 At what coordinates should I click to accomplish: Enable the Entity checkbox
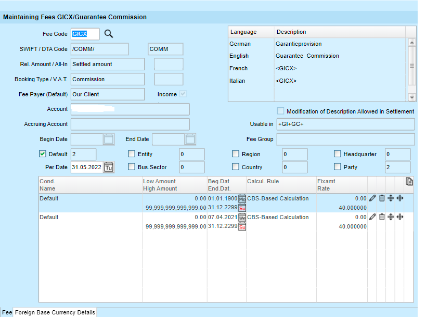[x=132, y=154]
